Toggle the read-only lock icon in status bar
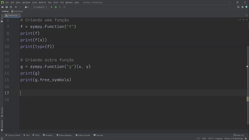Image resolution: width=249 pixels, height=140 pixels. [245, 138]
